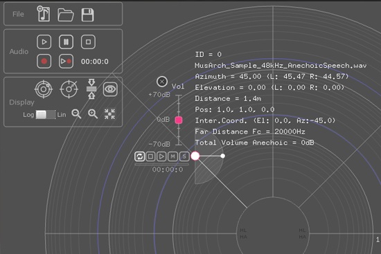The image size is (381, 254).
Task: Click the source file name MusArch_Sample wav
Action: (x=281, y=66)
